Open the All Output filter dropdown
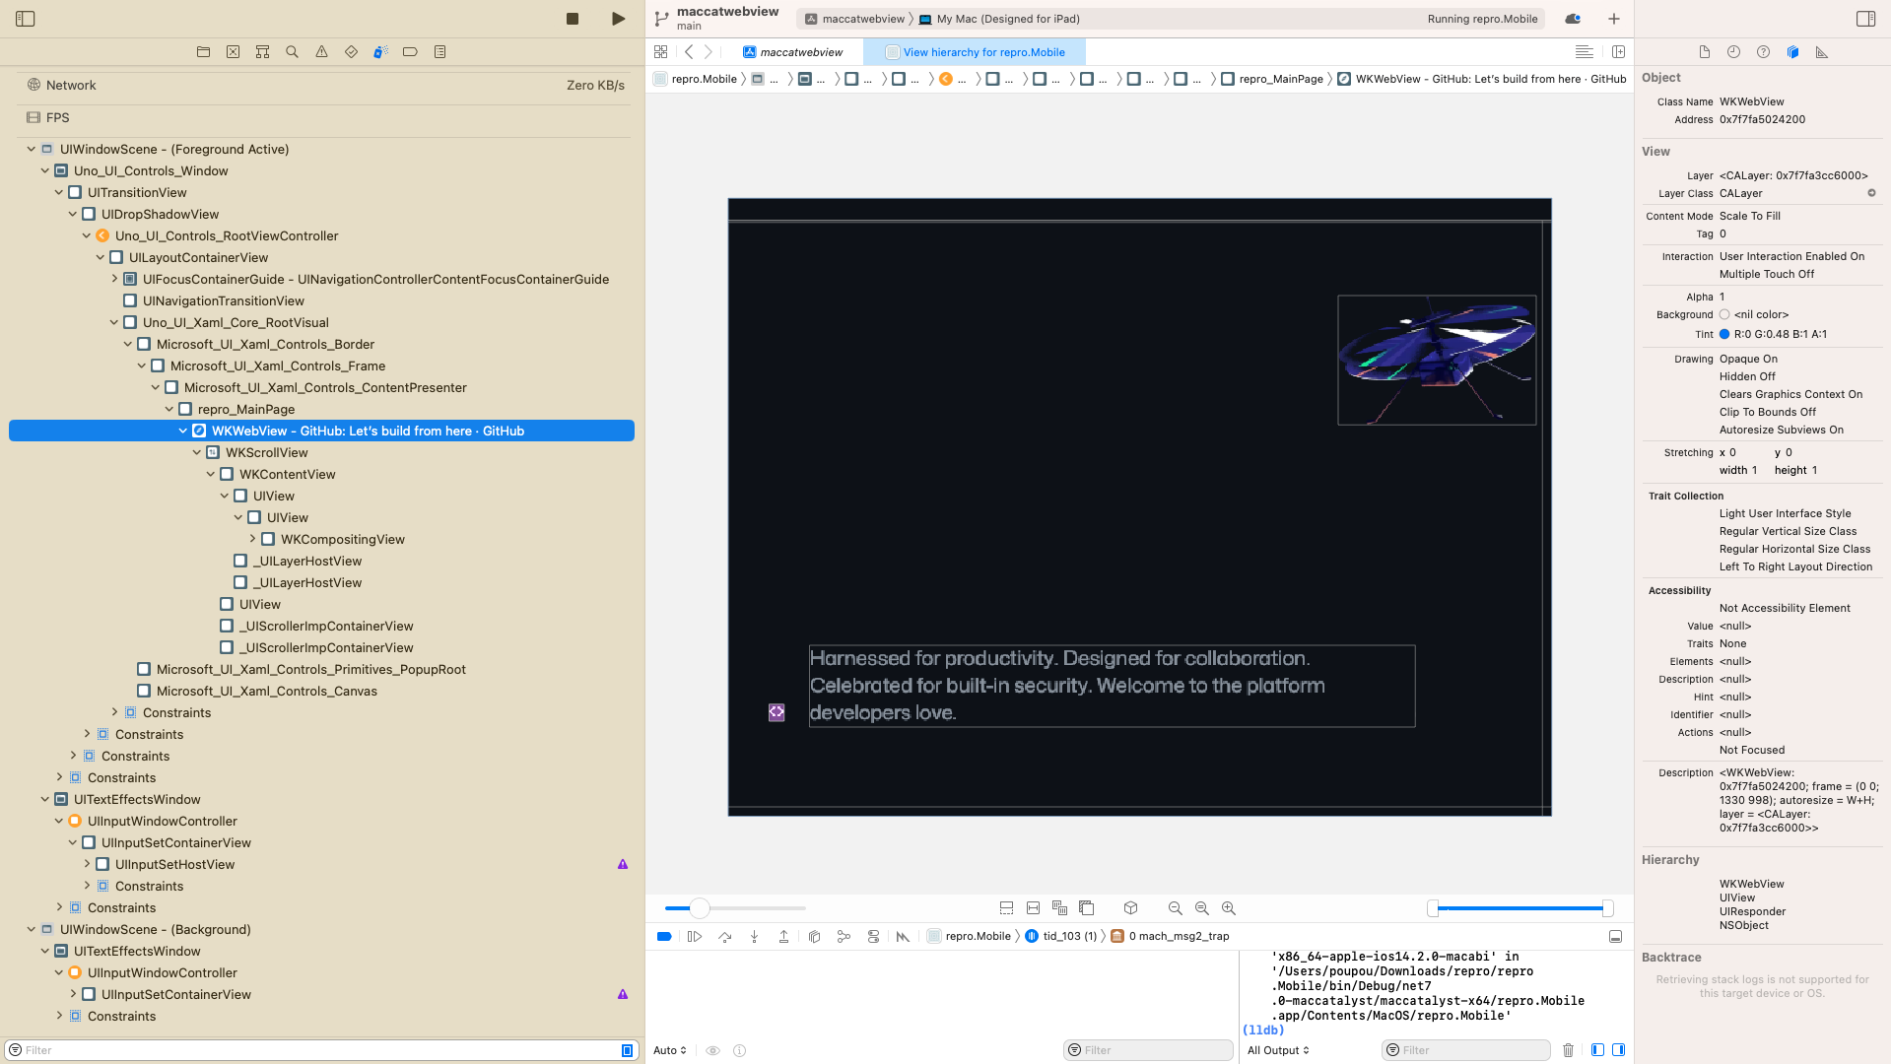 [x=1277, y=1050]
